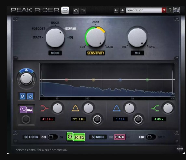Click the yellow bell filter icon
The width and height of the screenshot is (186, 160).
point(75,108)
